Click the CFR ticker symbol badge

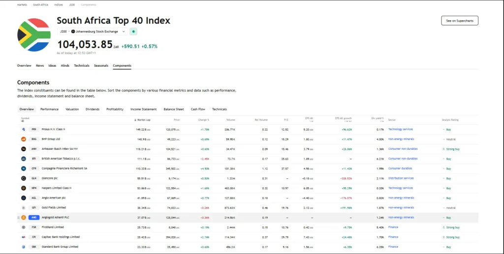click(x=34, y=169)
